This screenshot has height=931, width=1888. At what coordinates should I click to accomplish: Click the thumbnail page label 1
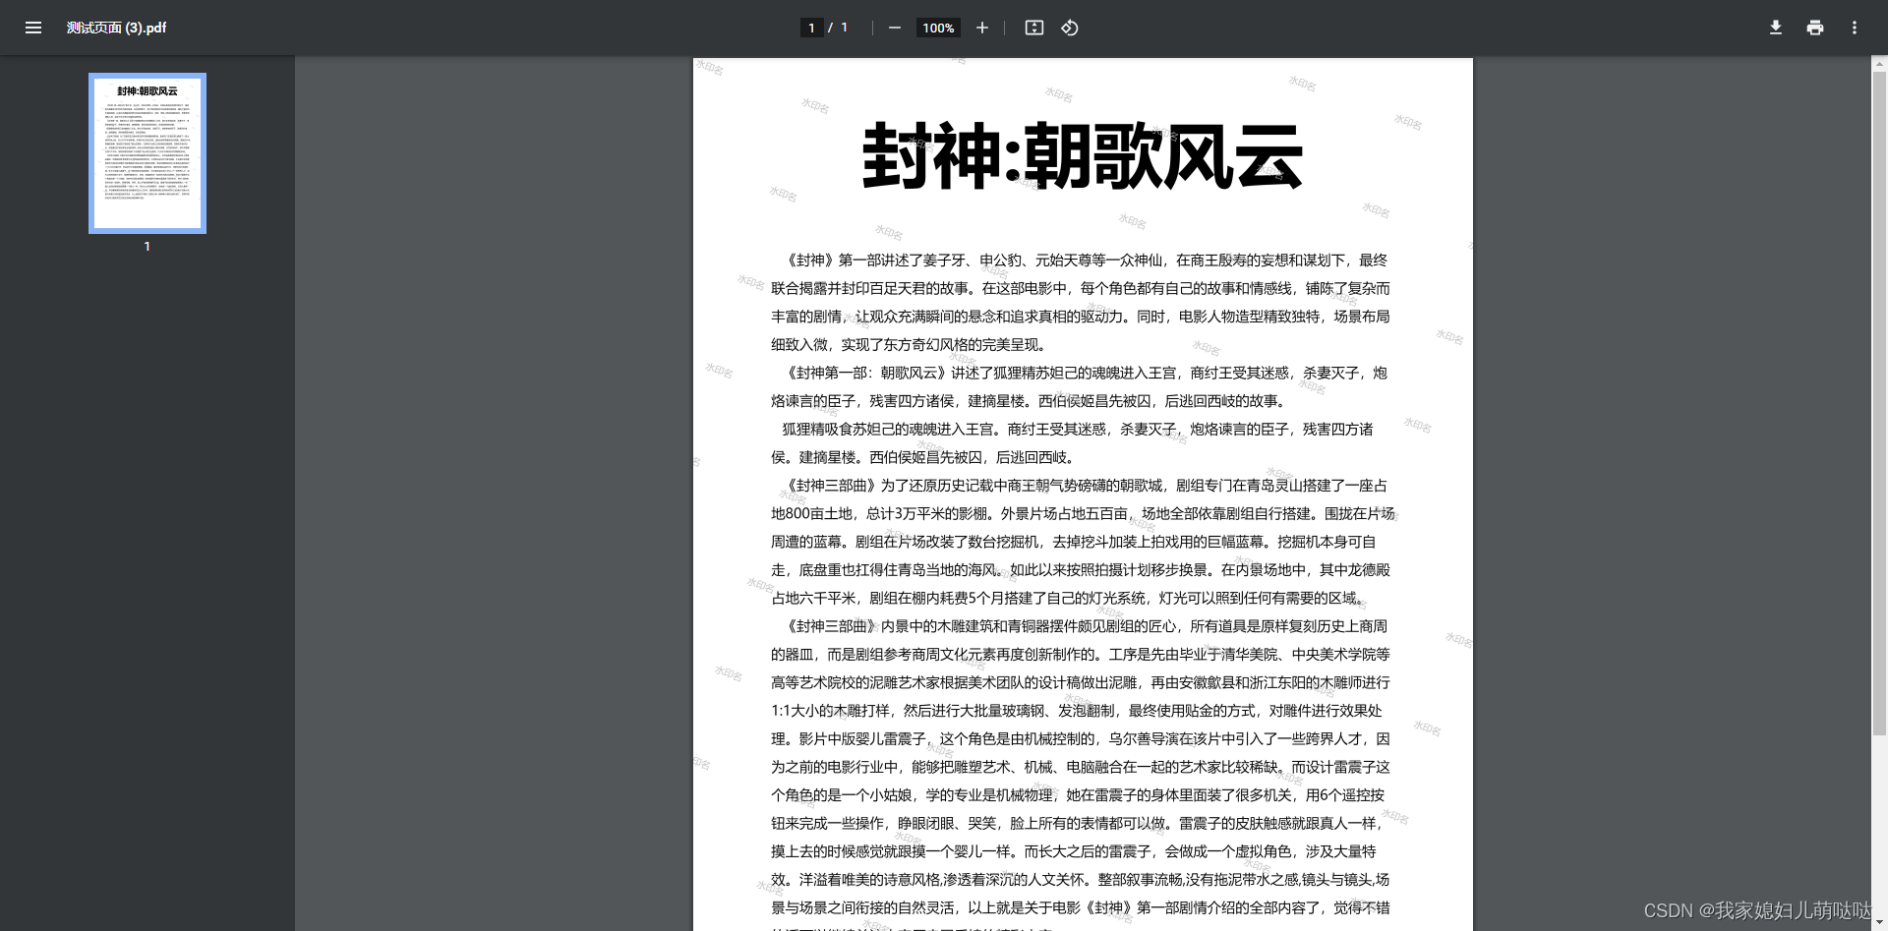point(147,247)
